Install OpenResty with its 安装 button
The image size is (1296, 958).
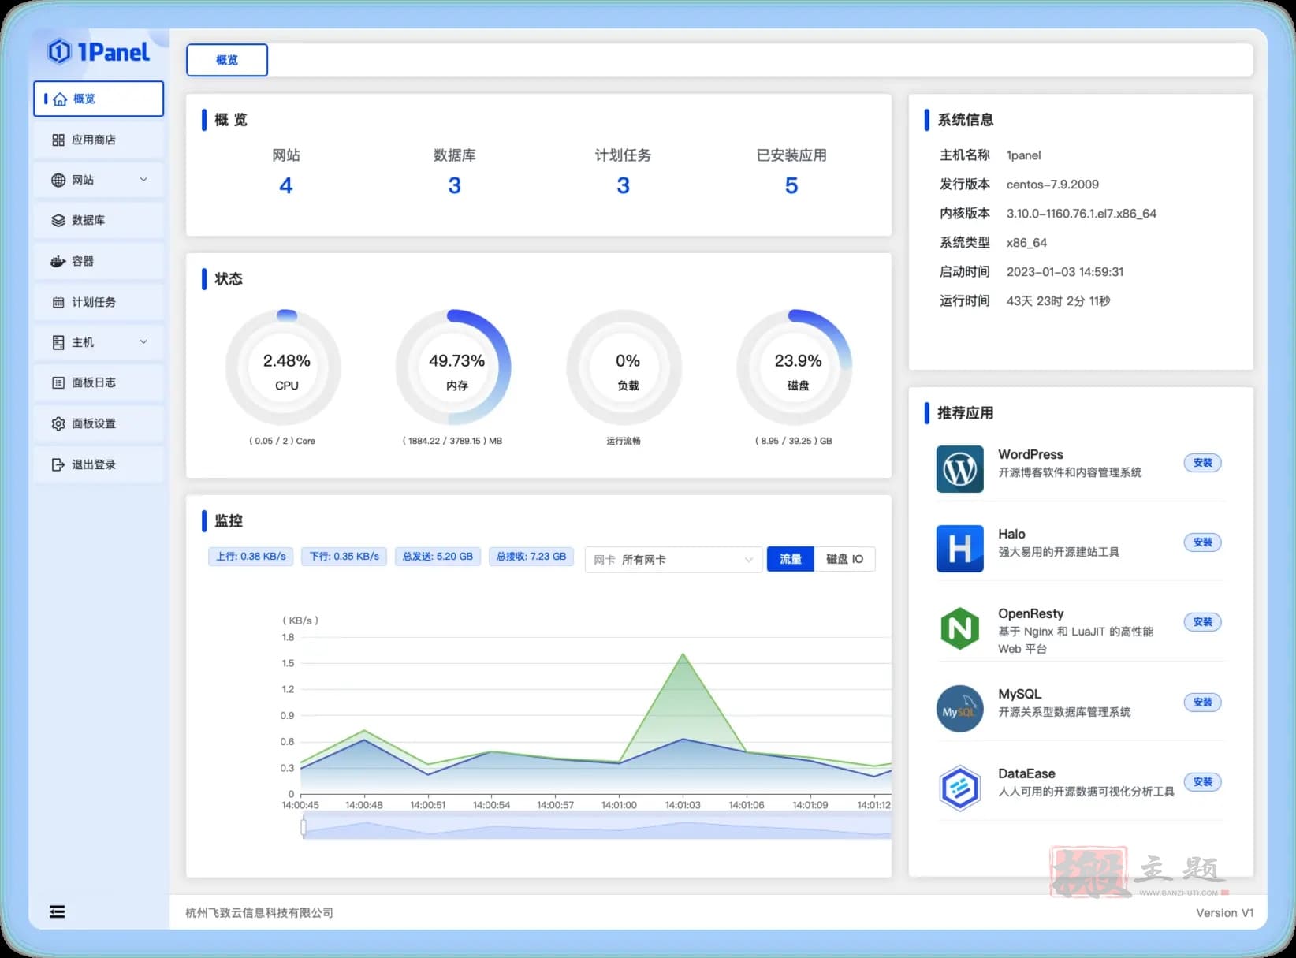(x=1202, y=622)
